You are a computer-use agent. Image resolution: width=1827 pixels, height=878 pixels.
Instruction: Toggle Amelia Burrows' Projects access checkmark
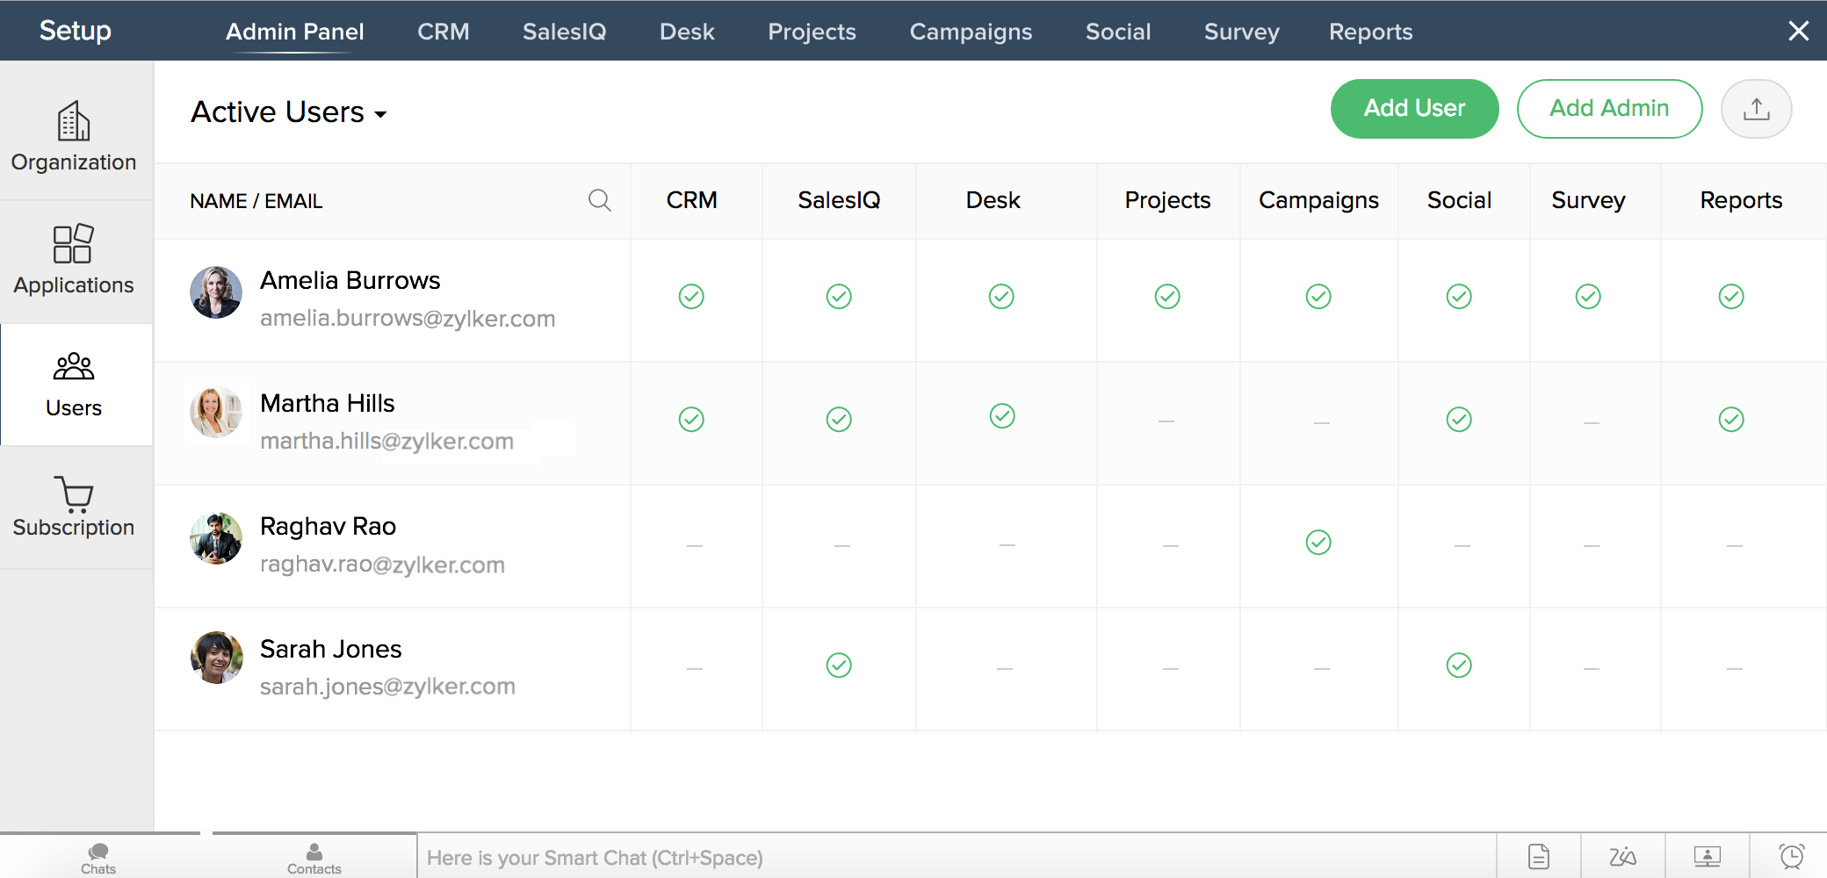coord(1167,297)
